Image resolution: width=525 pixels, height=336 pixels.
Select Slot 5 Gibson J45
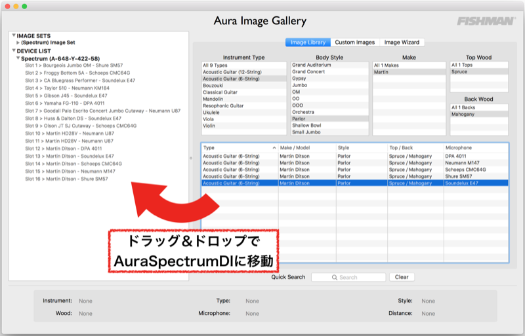(x=66, y=96)
